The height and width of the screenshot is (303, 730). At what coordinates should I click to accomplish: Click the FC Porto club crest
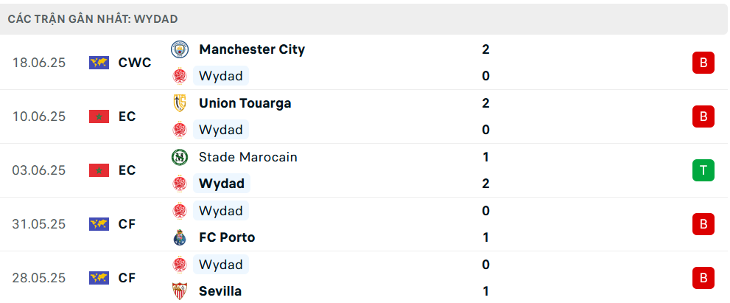180,237
